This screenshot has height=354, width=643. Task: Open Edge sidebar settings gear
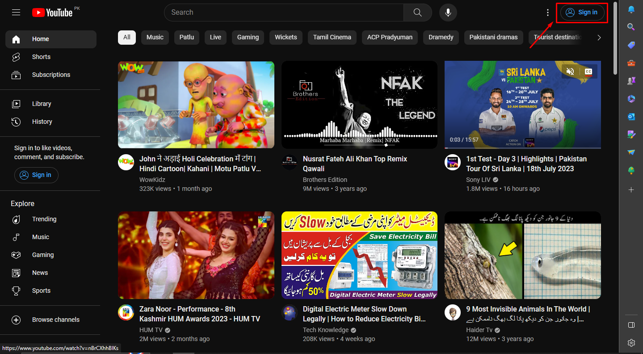631,343
